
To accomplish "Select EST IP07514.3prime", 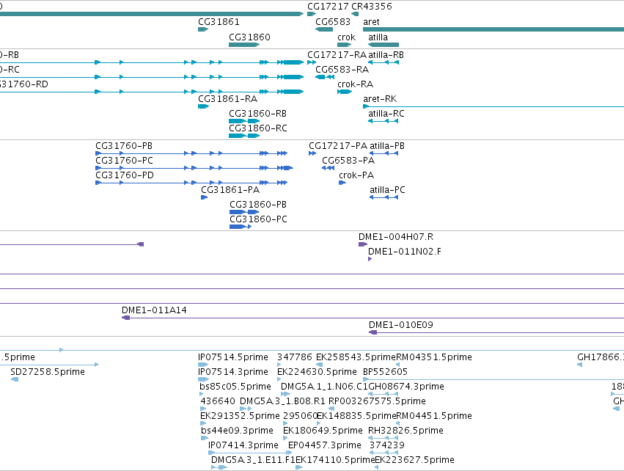I will tap(232, 372).
